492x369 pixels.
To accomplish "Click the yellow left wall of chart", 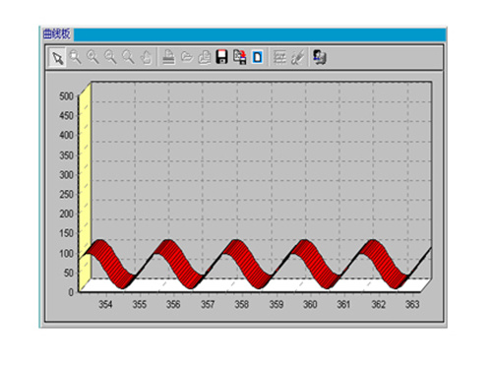I will [86, 187].
